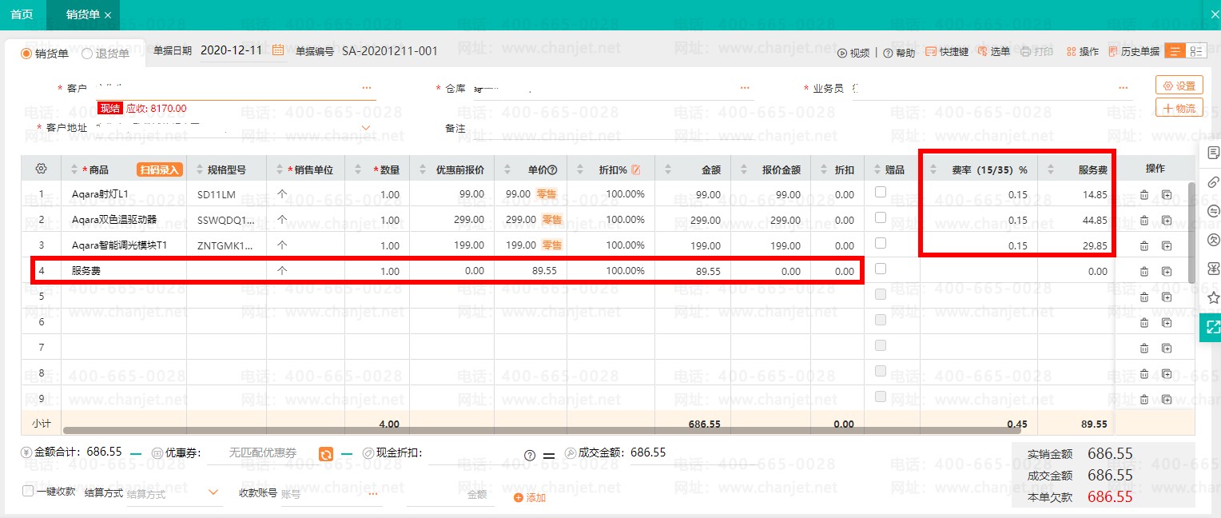Delete row 2 Aqara双色温驱动器

point(1144,220)
